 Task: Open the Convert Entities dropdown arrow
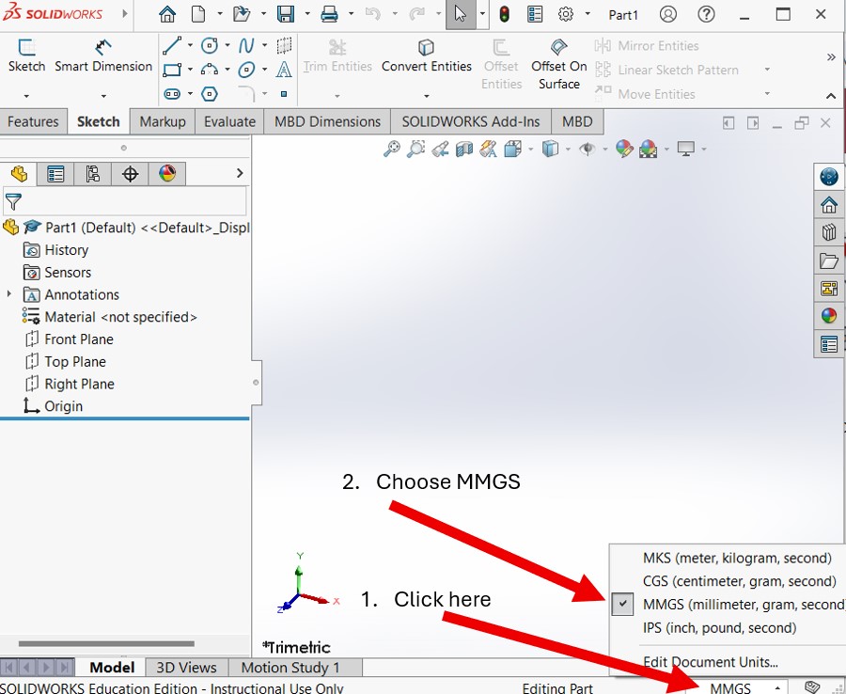point(426,96)
